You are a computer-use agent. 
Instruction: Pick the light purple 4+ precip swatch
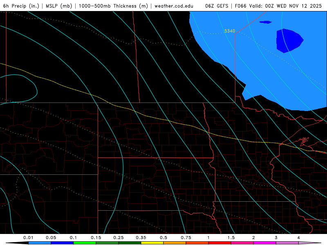[x=310, y=243]
